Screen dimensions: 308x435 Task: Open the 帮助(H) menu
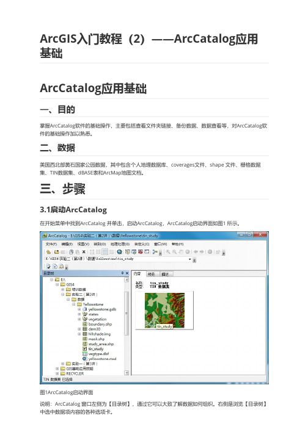click(x=177, y=244)
